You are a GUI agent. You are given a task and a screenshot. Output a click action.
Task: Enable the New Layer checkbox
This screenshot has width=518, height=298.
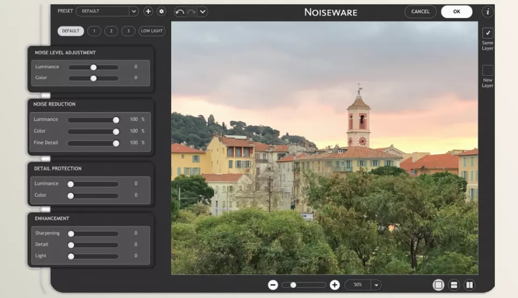(x=488, y=70)
